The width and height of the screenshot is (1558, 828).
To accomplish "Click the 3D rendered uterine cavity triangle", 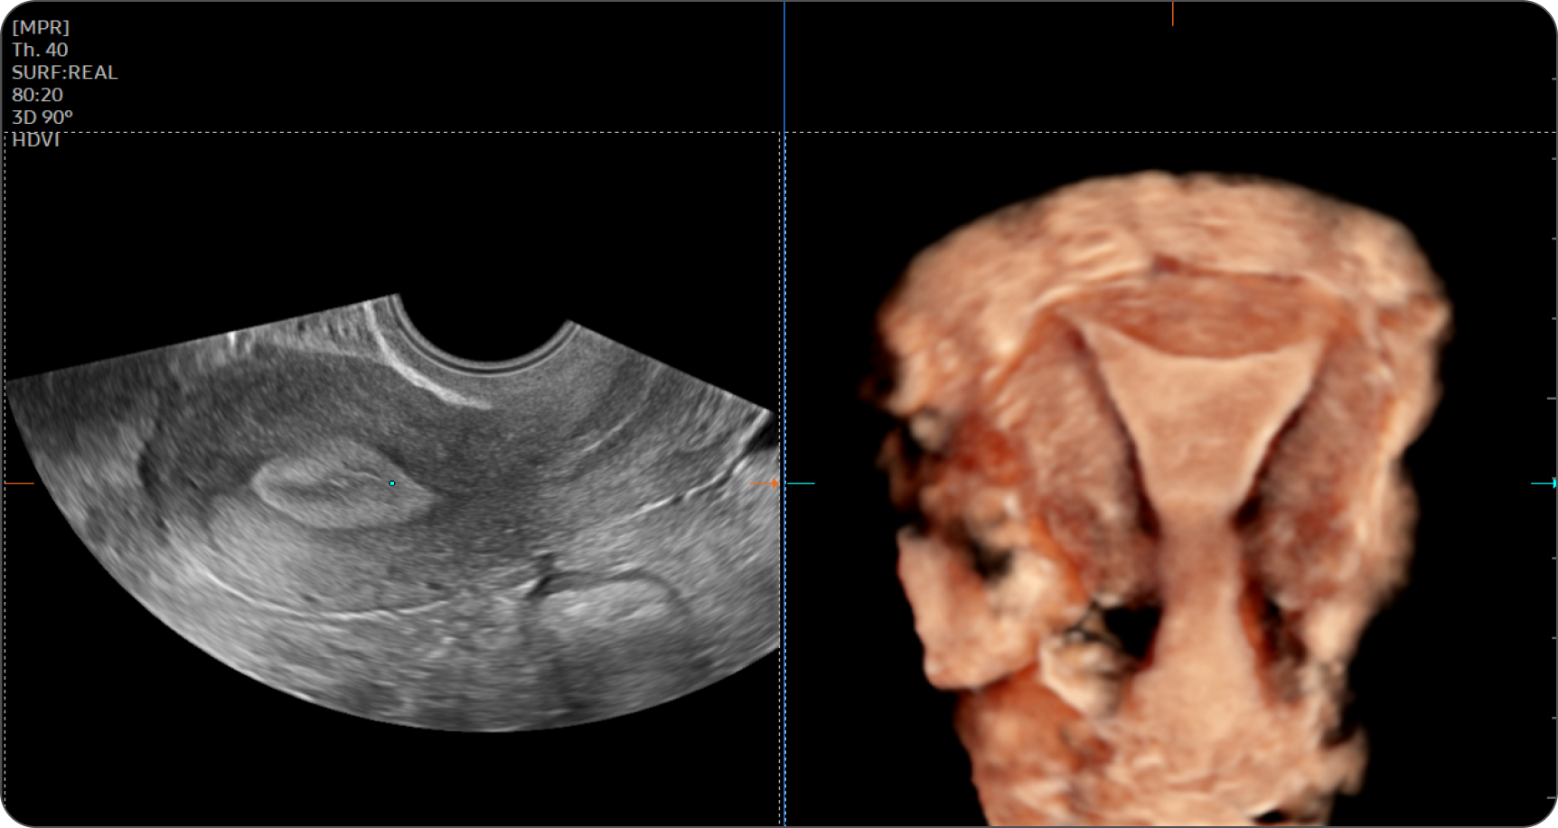I will [x=1197, y=398].
